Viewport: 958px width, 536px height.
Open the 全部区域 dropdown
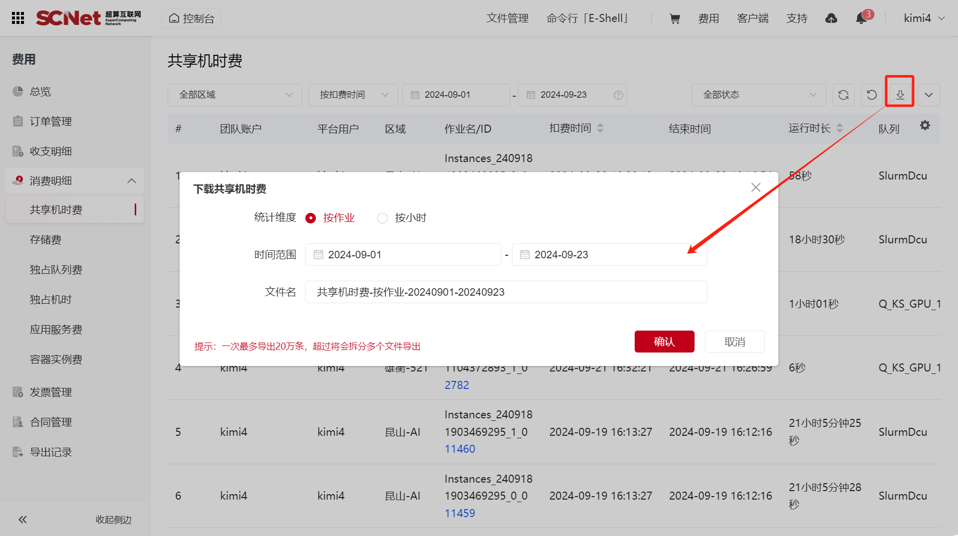[235, 95]
